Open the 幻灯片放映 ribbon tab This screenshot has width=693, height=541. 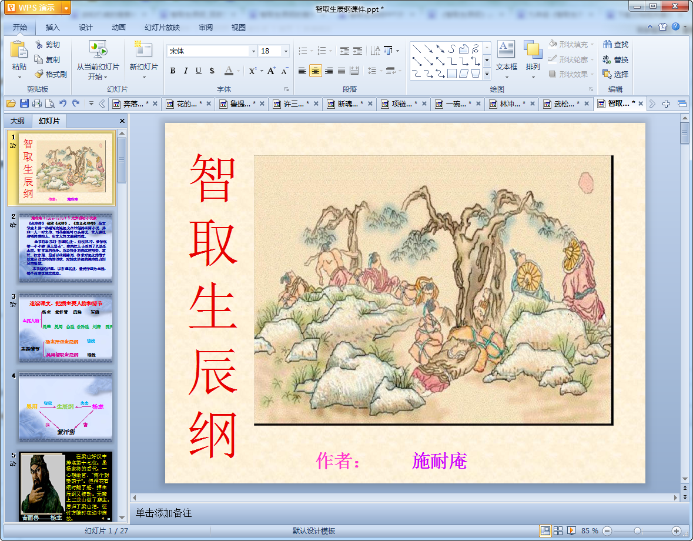tap(162, 28)
